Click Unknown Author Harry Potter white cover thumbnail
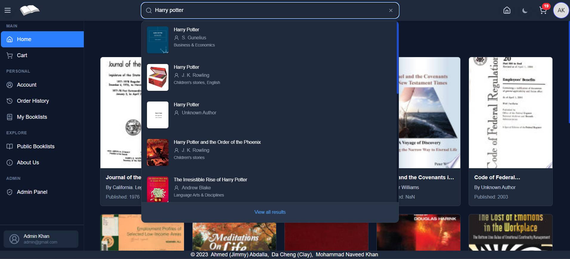 (158, 115)
